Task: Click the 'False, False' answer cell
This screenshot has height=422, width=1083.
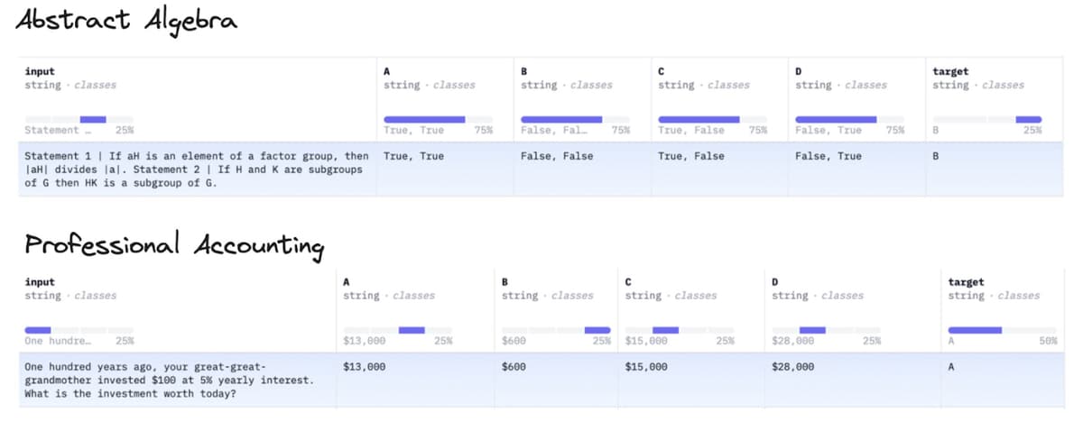Action: tap(582, 170)
